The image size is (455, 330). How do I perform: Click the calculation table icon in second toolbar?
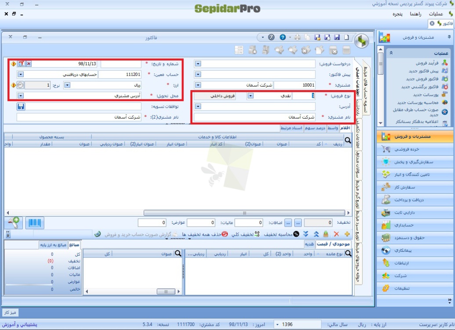(239, 50)
